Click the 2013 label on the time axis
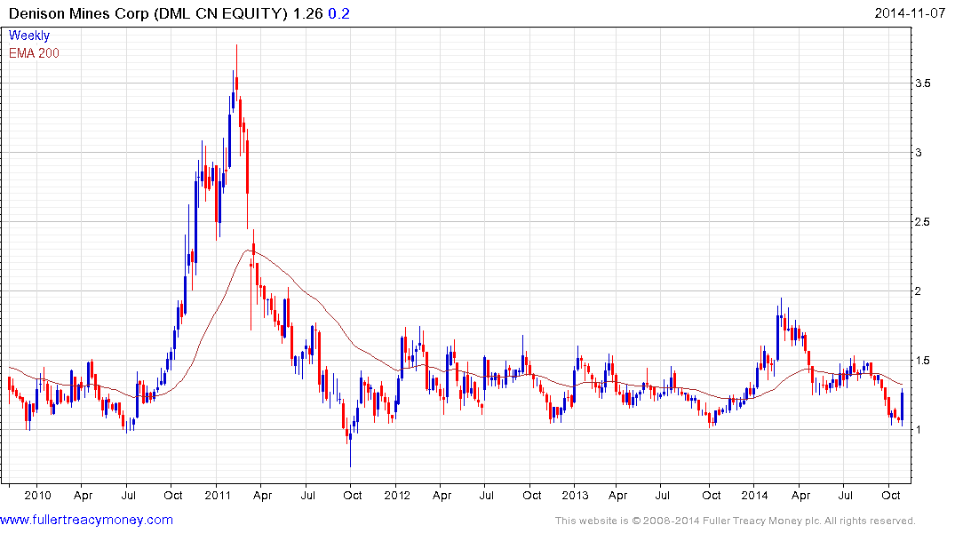Screen dimensions: 955x533 (575, 495)
